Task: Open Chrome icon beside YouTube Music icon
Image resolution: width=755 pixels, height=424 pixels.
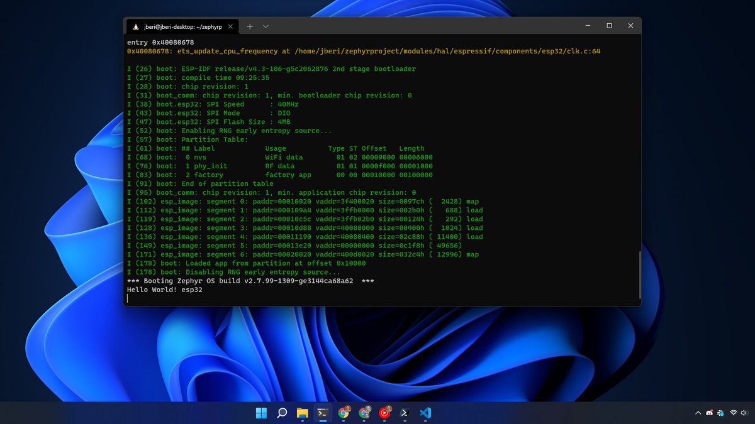Action: 364,413
